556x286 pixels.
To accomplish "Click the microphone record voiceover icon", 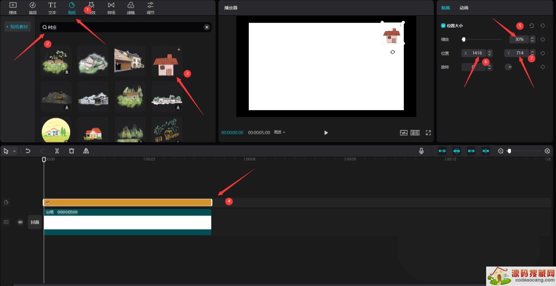I will [x=421, y=151].
